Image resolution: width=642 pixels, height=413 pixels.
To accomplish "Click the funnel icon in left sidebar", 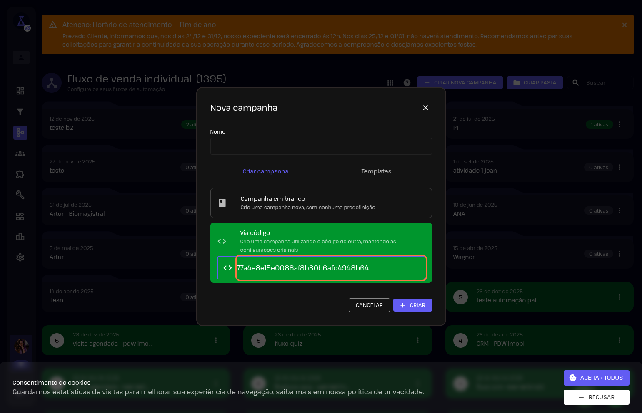I will (x=20, y=111).
